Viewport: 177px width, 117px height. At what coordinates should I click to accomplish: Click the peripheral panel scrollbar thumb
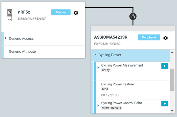point(172,80)
